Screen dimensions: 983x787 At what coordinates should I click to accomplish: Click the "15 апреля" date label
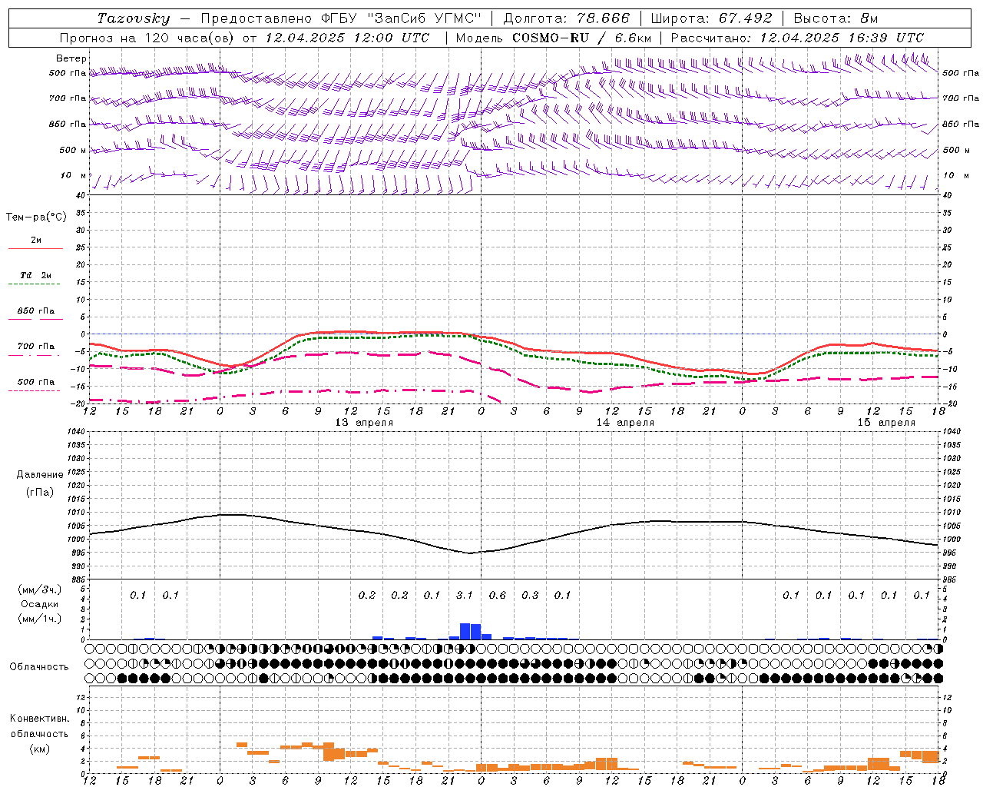coord(887,423)
